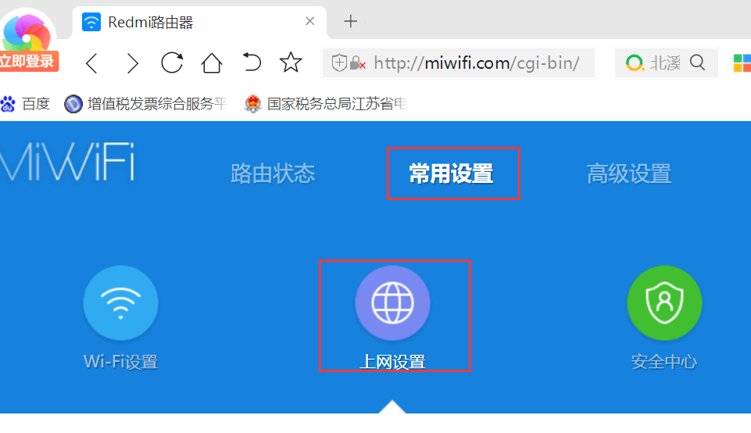
Task: Select the Redmi路由器 tab
Action: pyautogui.click(x=199, y=22)
